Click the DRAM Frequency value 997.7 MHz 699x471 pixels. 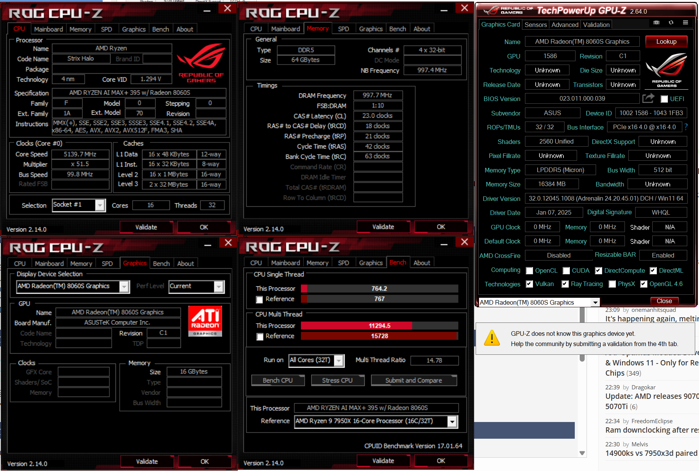click(x=377, y=95)
